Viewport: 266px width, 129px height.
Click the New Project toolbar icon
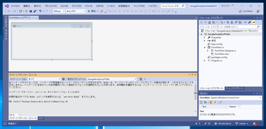pos(21,11)
